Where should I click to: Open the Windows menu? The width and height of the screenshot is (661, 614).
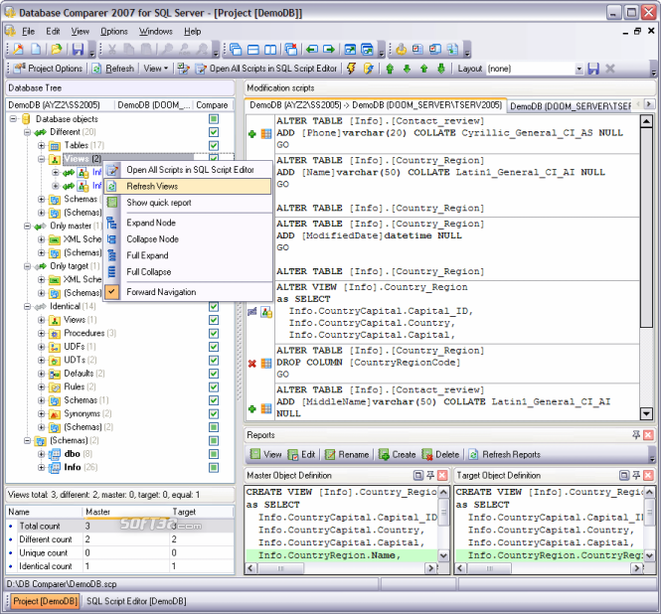pyautogui.click(x=155, y=31)
